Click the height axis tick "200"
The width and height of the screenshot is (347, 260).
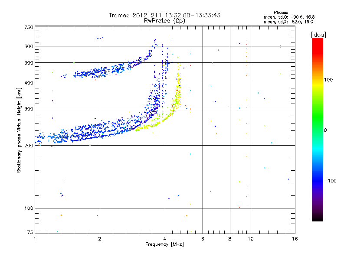tap(29, 146)
